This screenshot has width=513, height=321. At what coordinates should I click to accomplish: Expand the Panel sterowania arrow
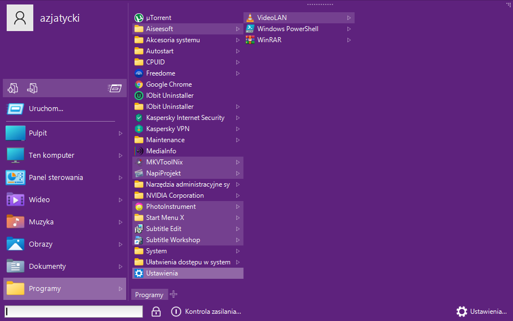click(121, 178)
